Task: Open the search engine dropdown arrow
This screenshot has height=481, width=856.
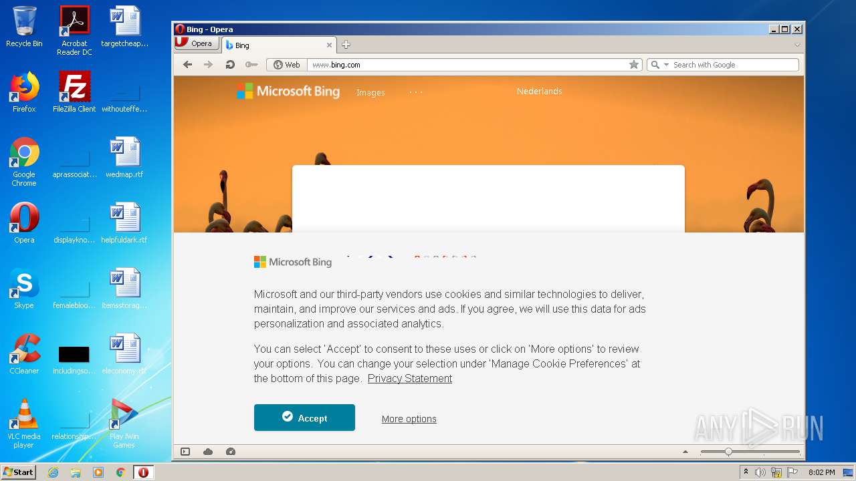Action: click(x=666, y=65)
